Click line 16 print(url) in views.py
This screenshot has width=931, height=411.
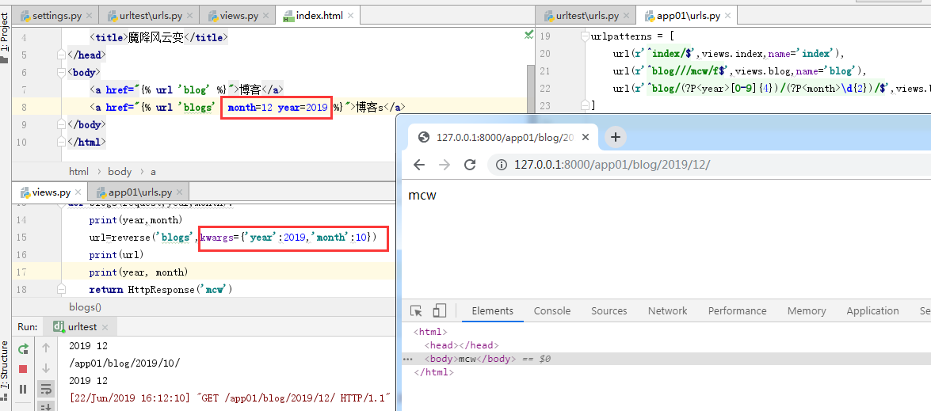pyautogui.click(x=117, y=254)
